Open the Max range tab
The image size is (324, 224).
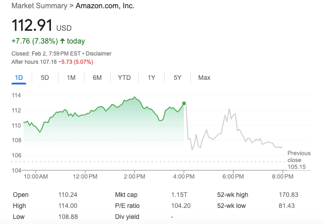(204, 78)
